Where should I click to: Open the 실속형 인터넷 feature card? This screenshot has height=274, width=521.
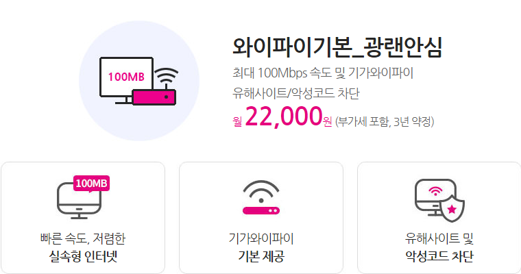pos(83,218)
